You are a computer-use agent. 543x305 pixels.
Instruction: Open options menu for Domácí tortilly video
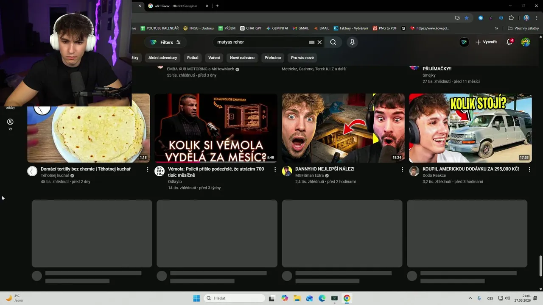coord(148,169)
